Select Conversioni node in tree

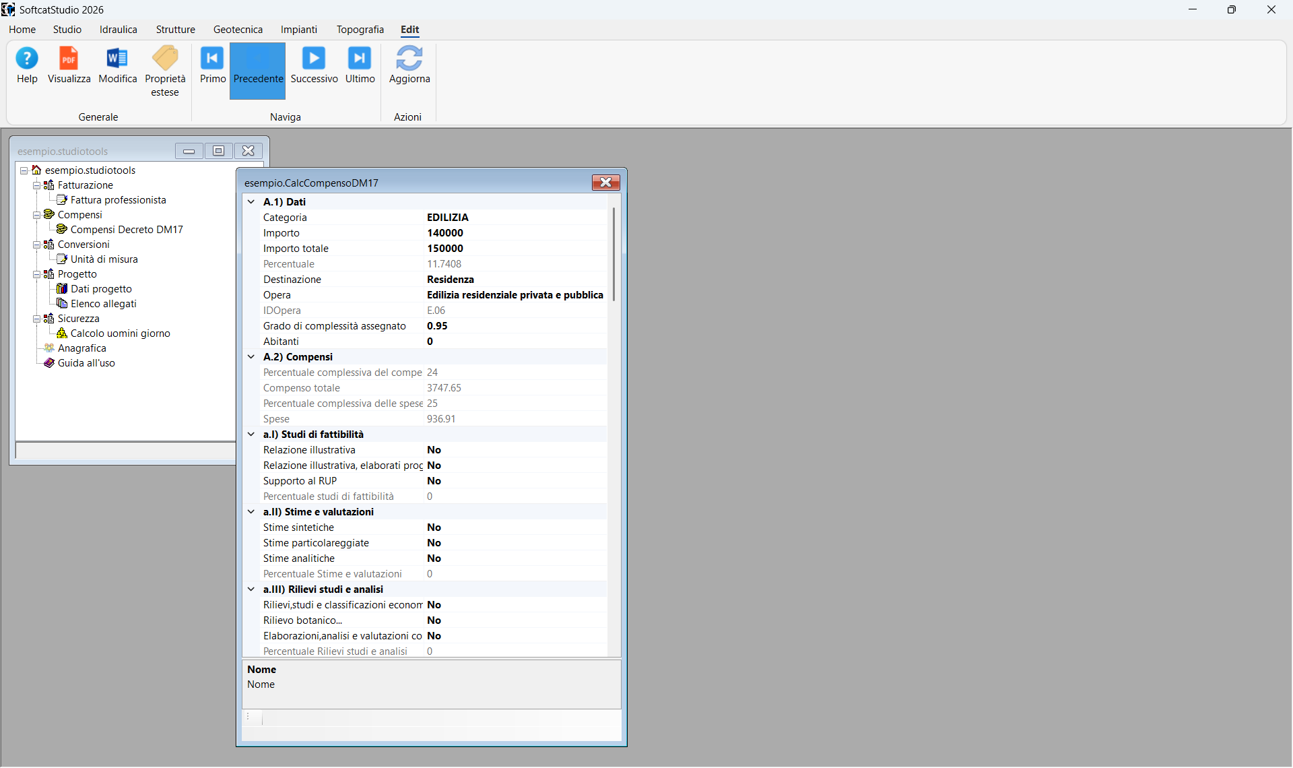[84, 245]
